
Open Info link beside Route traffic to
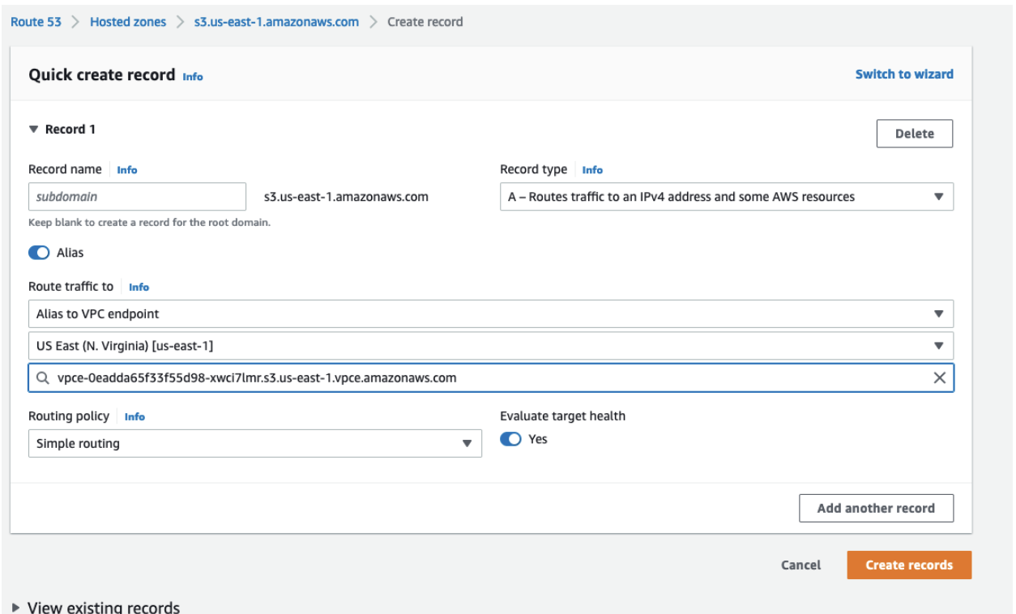click(139, 287)
